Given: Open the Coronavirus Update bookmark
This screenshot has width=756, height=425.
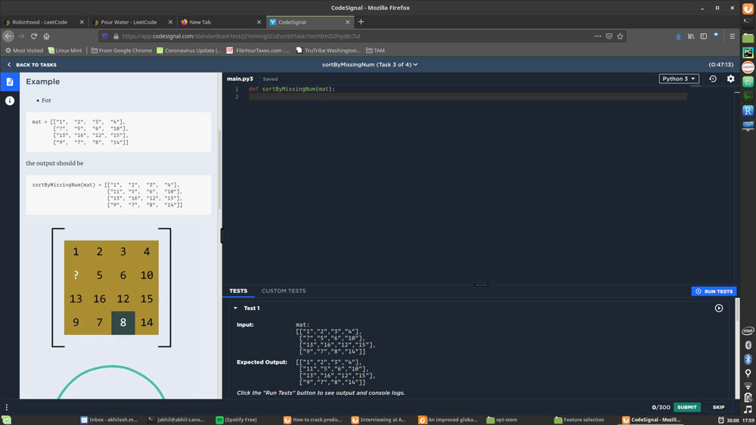Looking at the screenshot, I should pos(190,50).
